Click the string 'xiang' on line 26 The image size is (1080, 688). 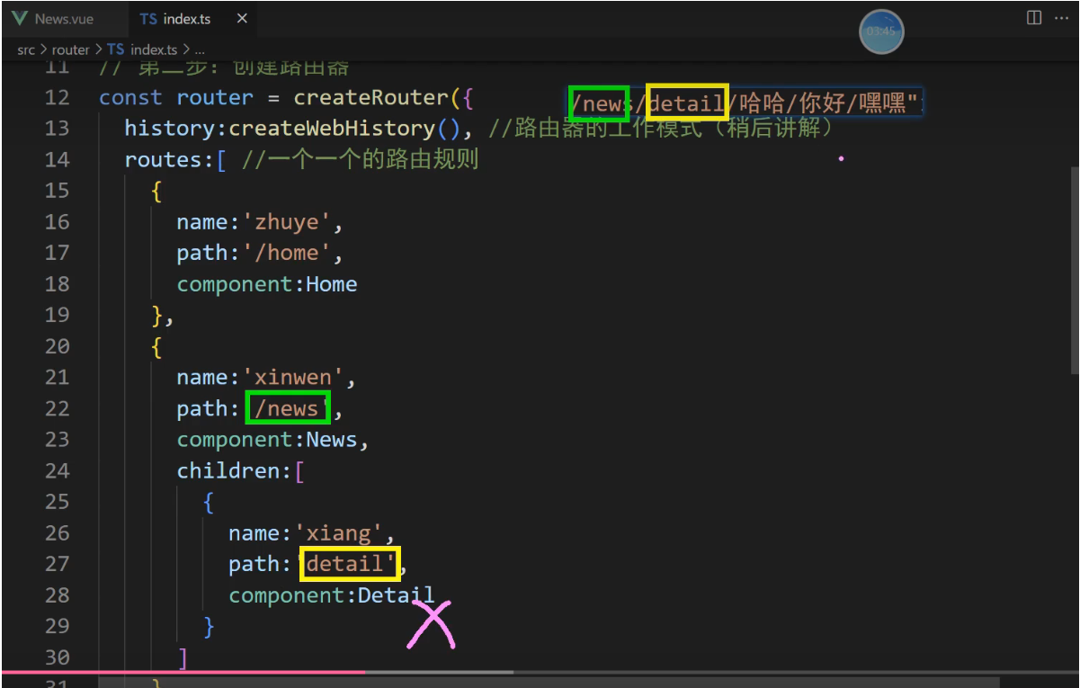(338, 533)
